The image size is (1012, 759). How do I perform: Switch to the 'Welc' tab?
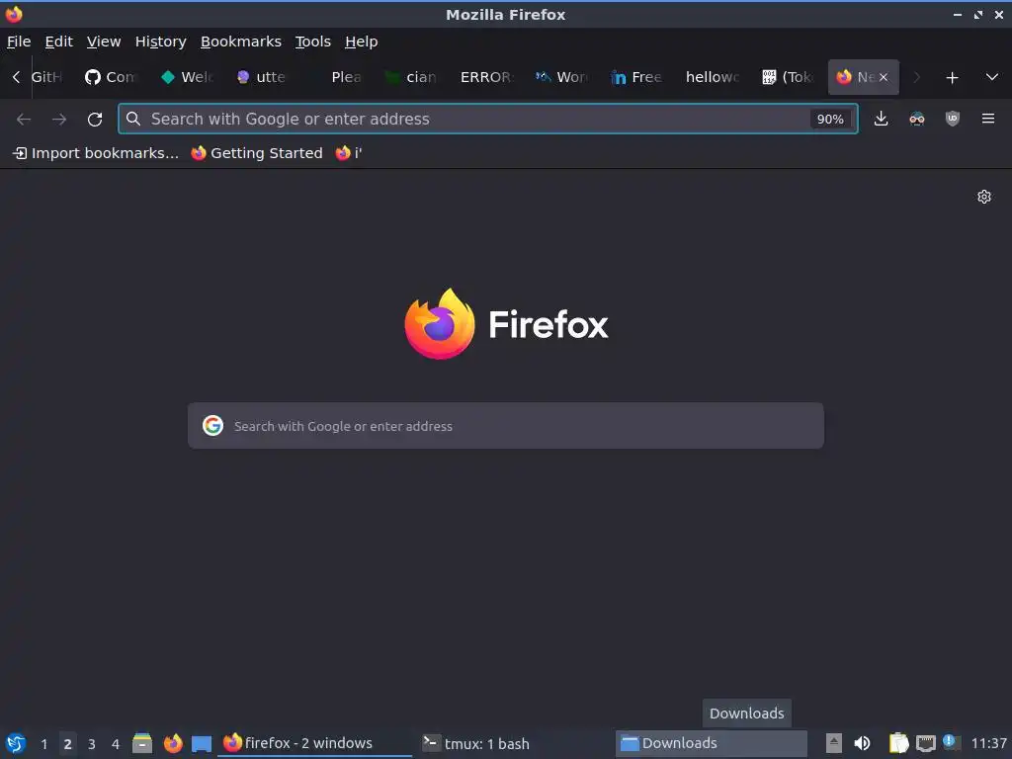click(x=187, y=77)
